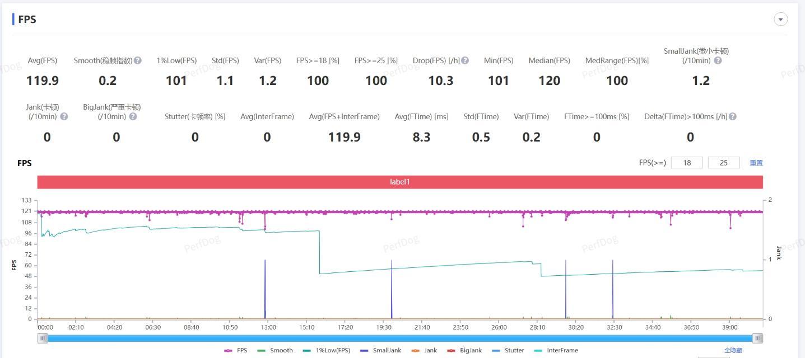Toggle Stutter series in legend
Screen dimensions: 805x358
pos(508,350)
